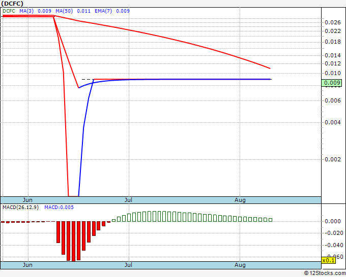Click the MACD(26,12,9) indicator label
346x277 pixels.
point(20,207)
